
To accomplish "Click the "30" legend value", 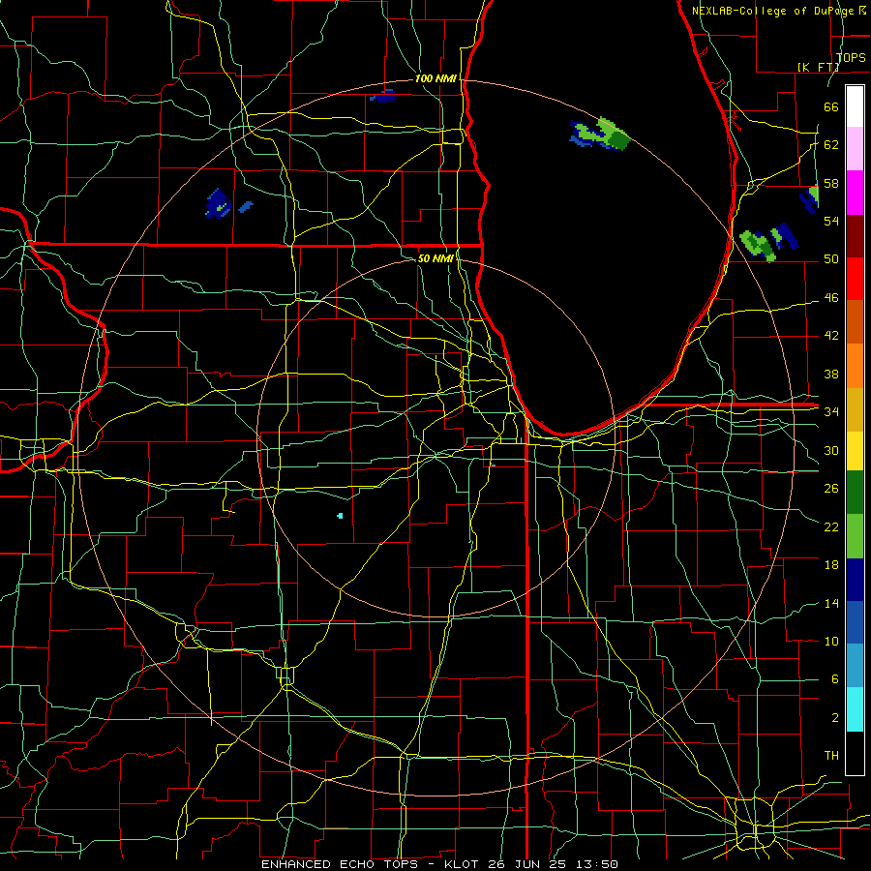I will click(831, 450).
